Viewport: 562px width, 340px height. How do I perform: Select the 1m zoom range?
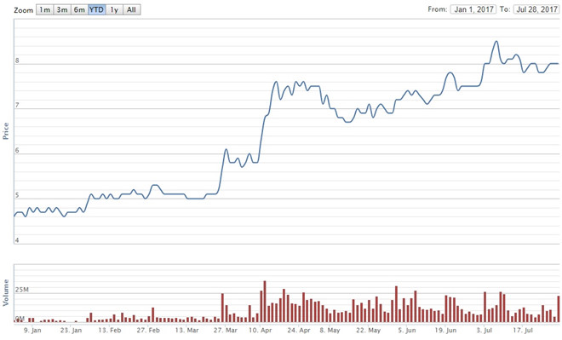45,9
